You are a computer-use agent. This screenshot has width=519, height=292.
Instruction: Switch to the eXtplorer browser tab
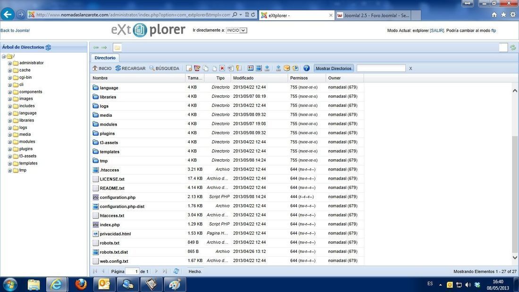click(x=296, y=15)
